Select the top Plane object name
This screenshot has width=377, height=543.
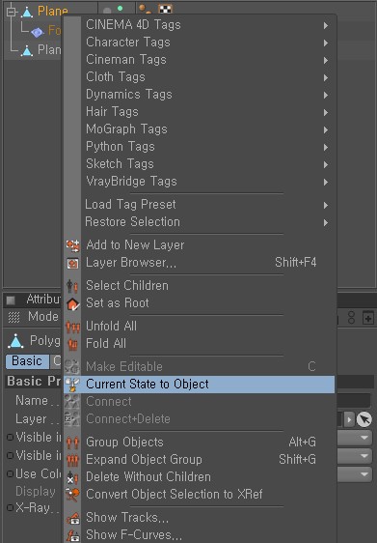click(x=52, y=12)
